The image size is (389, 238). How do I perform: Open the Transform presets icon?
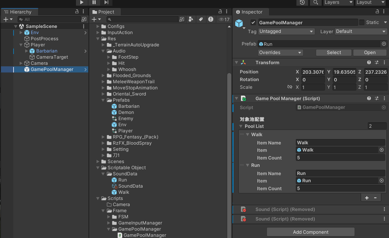point(377,63)
